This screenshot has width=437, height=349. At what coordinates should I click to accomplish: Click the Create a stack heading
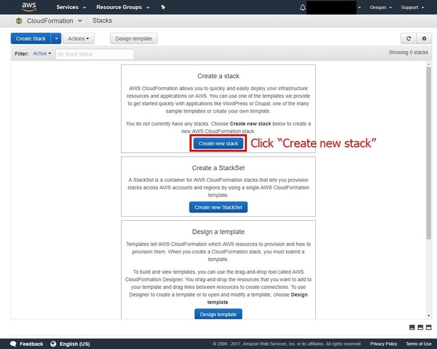(x=218, y=76)
